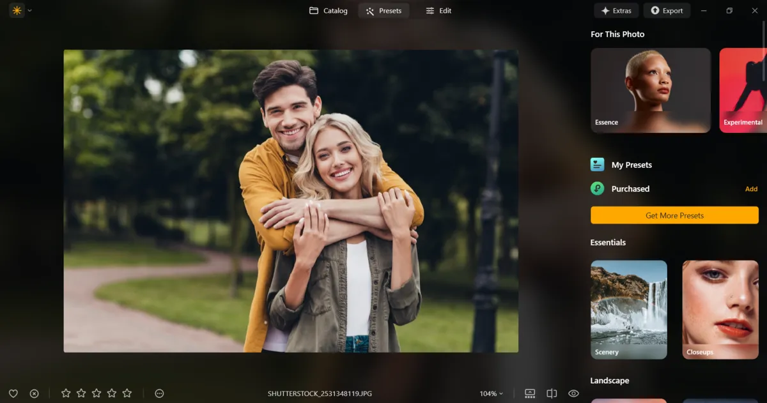The image size is (767, 403).
Task: Expand the dropdown arrow beside the app logo
Action: (30, 10)
